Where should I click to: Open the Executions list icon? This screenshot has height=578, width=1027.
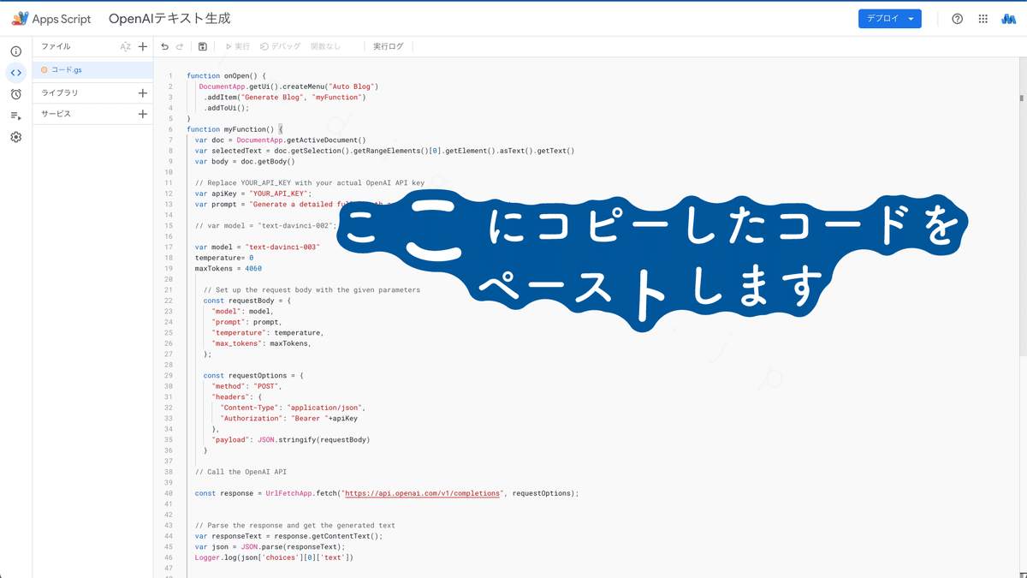[15, 116]
